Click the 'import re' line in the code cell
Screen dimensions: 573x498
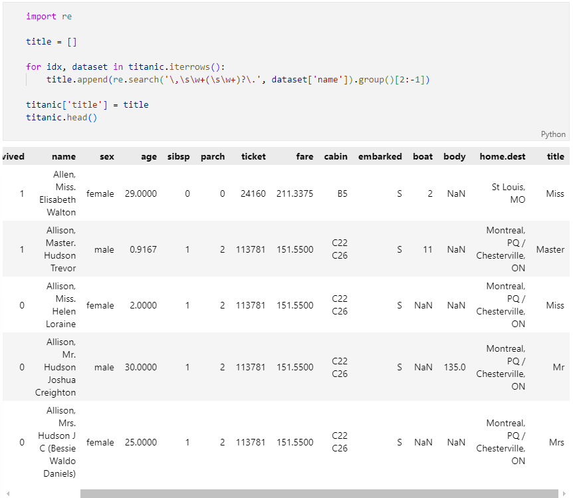(49, 16)
